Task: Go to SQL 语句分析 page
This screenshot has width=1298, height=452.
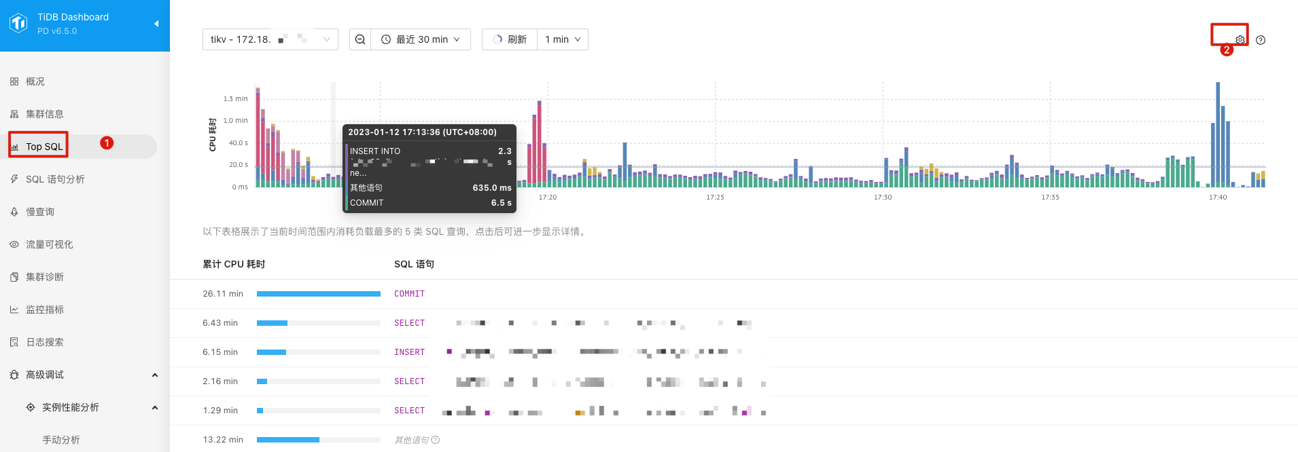Action: tap(55, 179)
